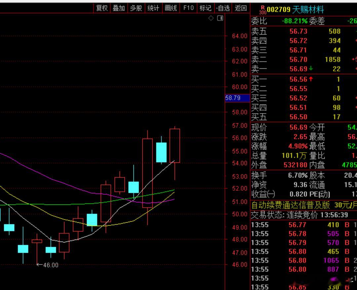Select the 13:55 trade at 56.79

(304, 243)
